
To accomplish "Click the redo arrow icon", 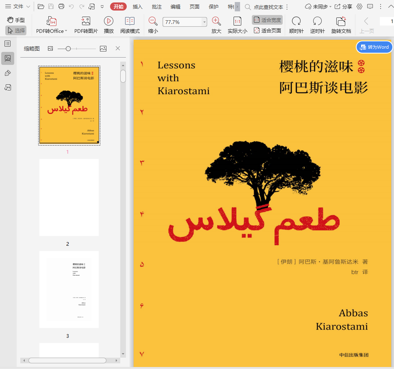I will [x=82, y=6].
